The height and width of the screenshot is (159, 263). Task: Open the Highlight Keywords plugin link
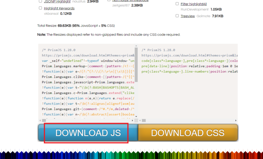pyautogui.click(x=59, y=8)
